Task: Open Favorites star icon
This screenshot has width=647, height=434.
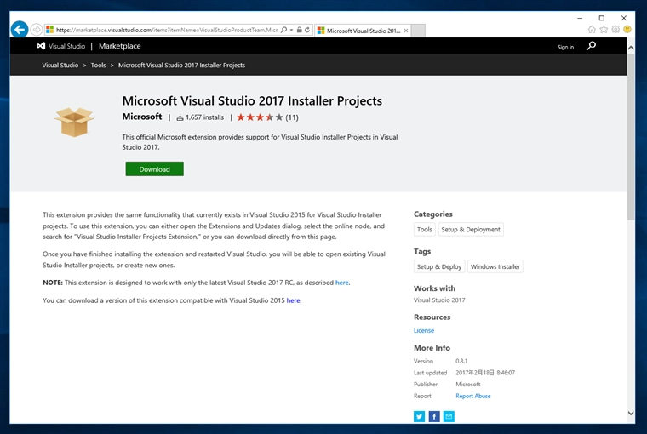Action: (604, 29)
